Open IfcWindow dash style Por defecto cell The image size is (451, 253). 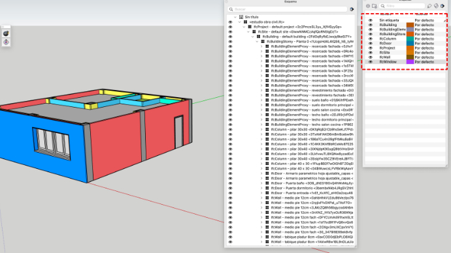point(424,62)
